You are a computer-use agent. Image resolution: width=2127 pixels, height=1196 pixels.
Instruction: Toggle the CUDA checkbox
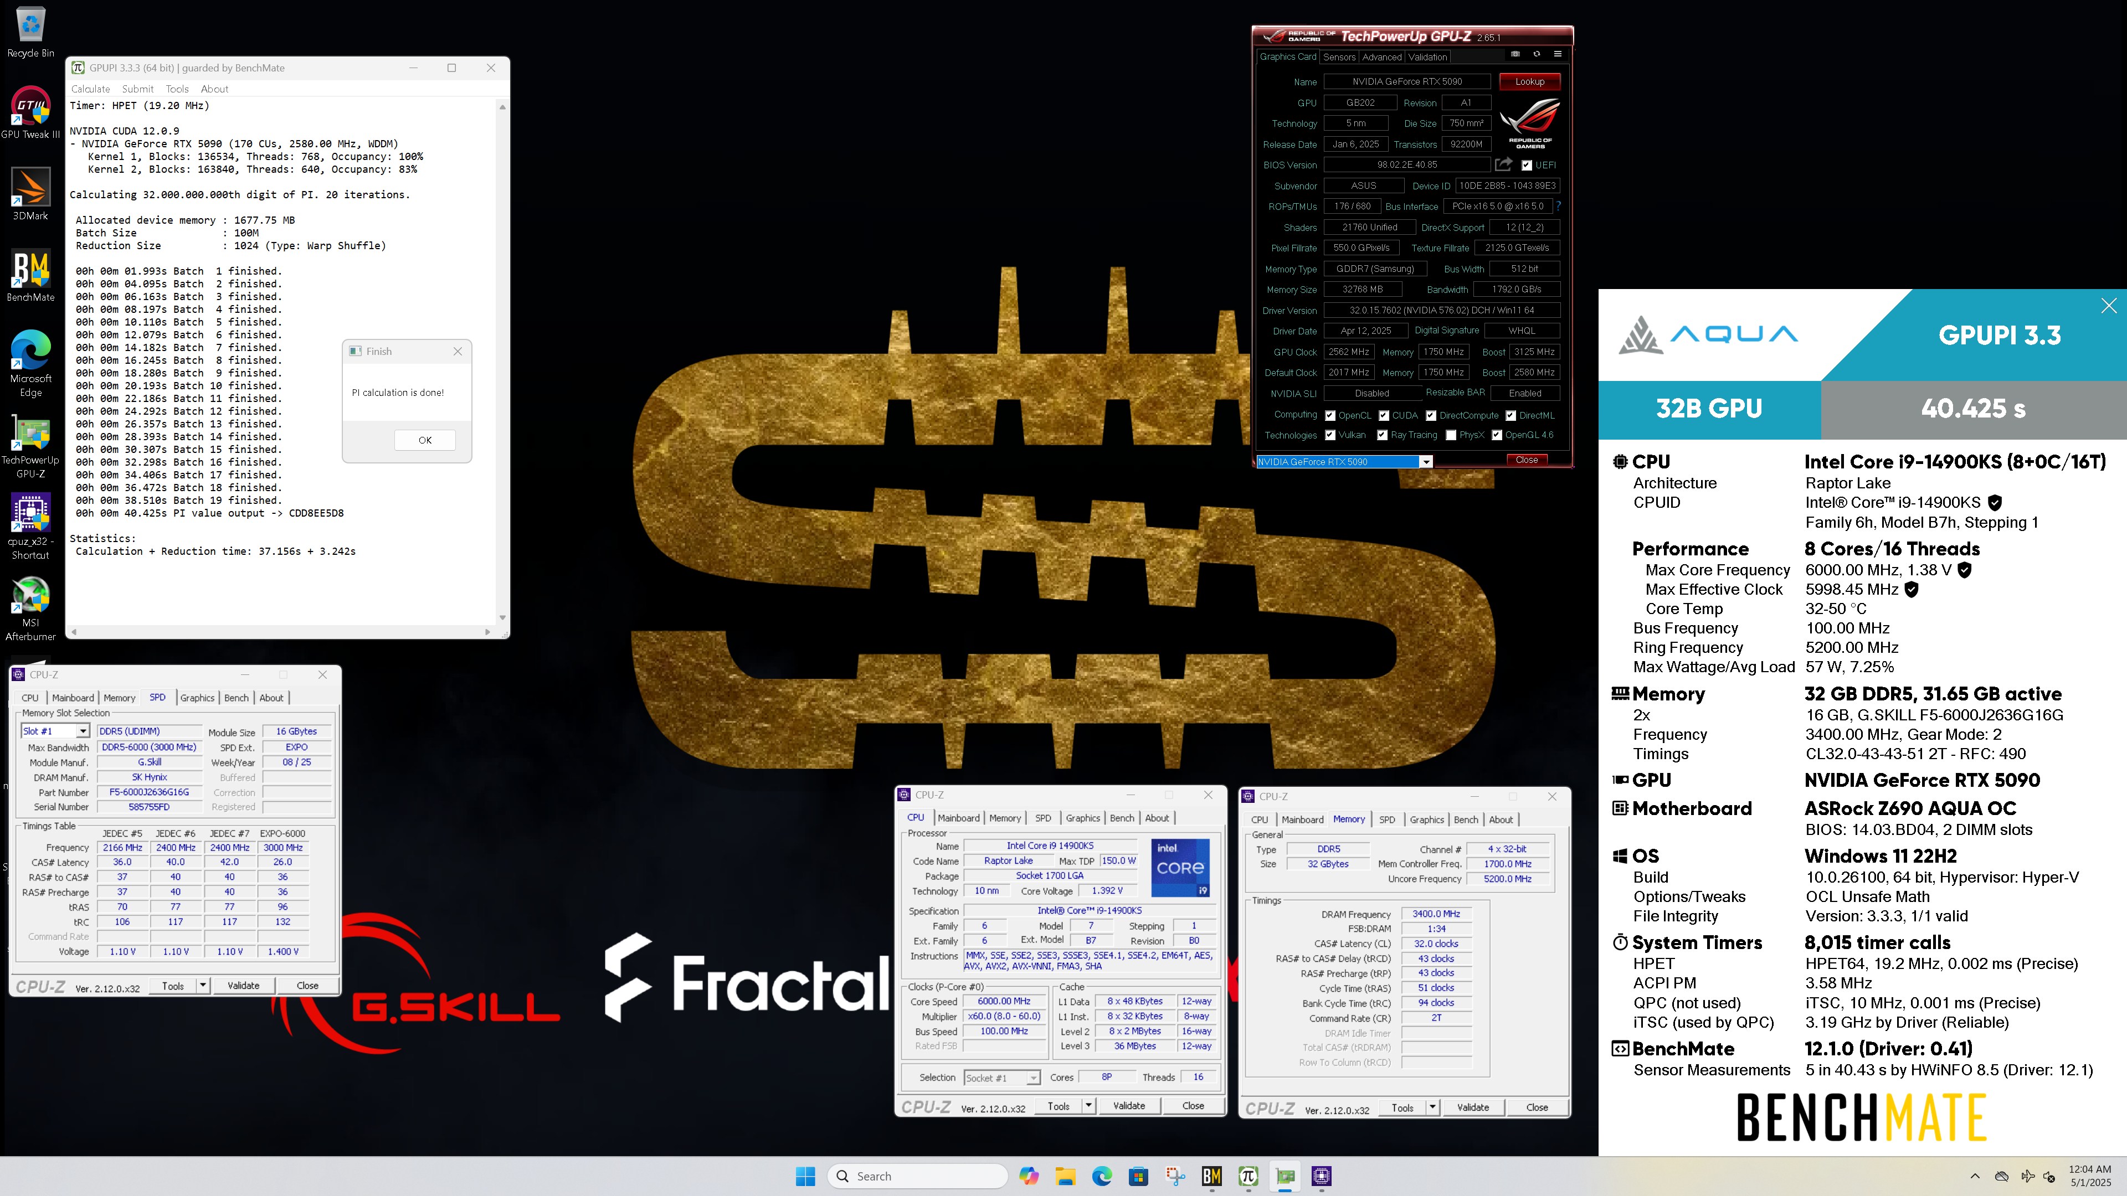[1383, 415]
